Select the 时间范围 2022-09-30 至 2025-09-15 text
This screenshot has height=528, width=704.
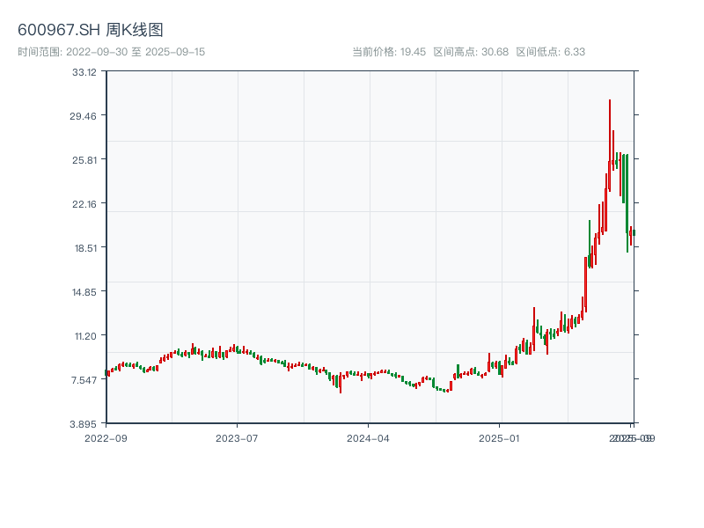112,52
